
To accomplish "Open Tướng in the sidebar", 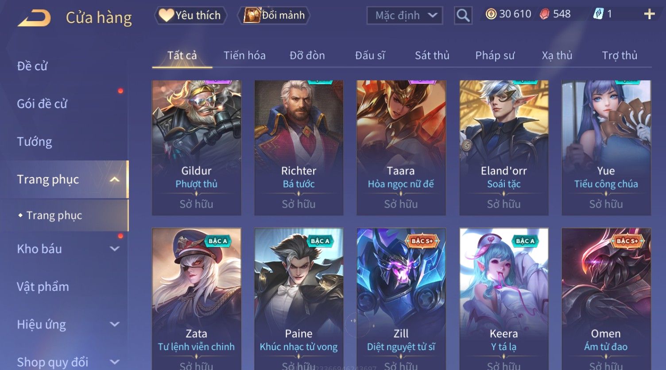I will [35, 142].
